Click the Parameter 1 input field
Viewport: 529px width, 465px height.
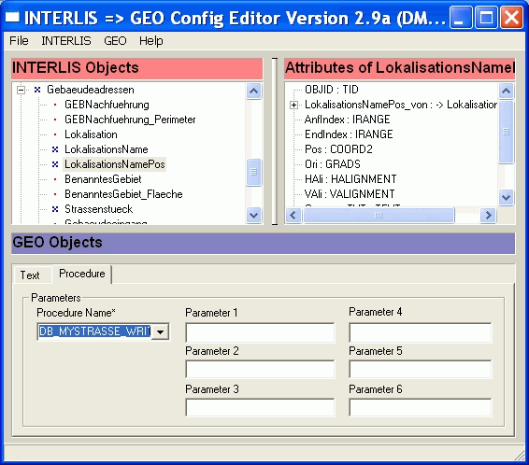260,332
